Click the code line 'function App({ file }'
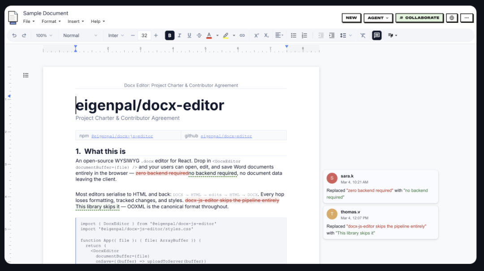 click(x=141, y=241)
